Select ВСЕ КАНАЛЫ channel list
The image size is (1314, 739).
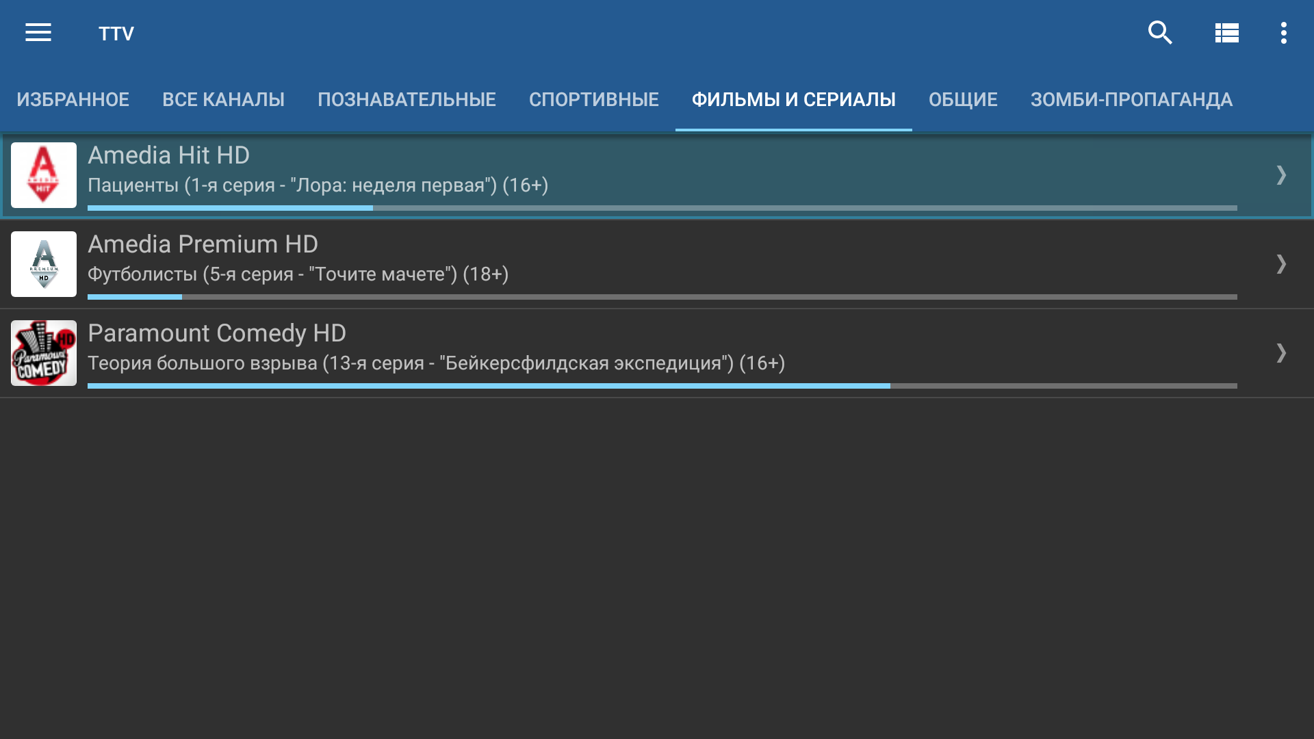pos(223,99)
